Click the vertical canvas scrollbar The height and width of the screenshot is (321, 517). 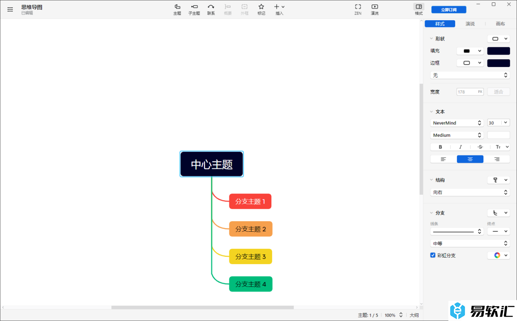coord(421,139)
